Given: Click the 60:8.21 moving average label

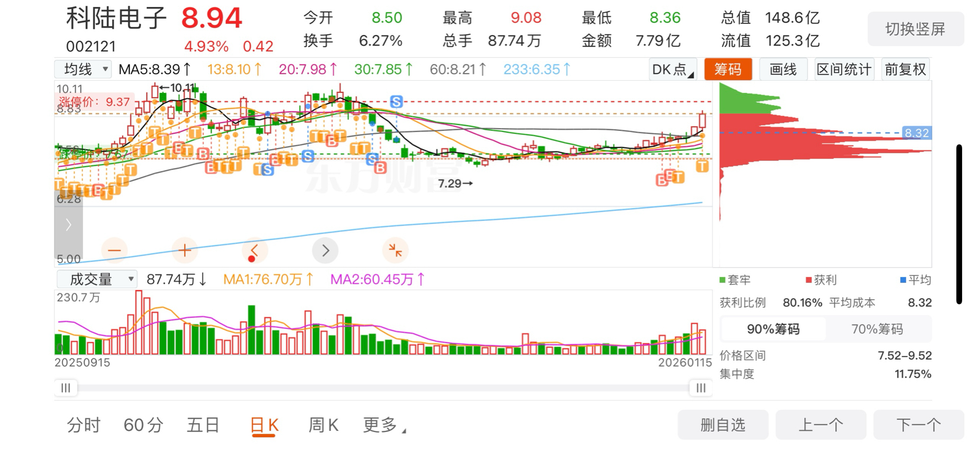Looking at the screenshot, I should point(458,70).
